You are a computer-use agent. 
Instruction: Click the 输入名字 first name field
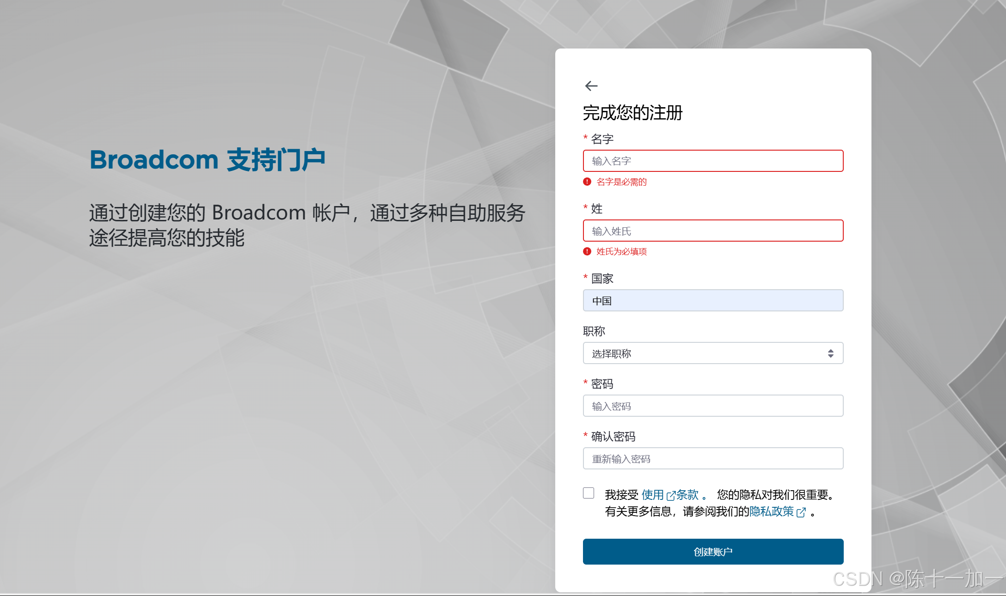713,161
